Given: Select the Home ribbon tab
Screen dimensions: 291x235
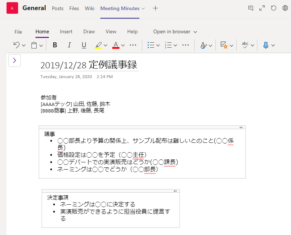Looking at the screenshot, I should 42,32.
